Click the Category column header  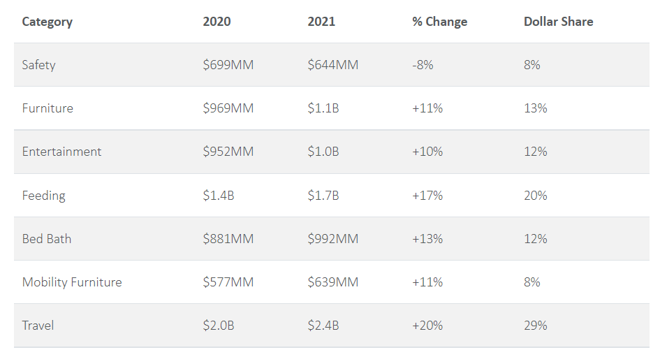[47, 22]
